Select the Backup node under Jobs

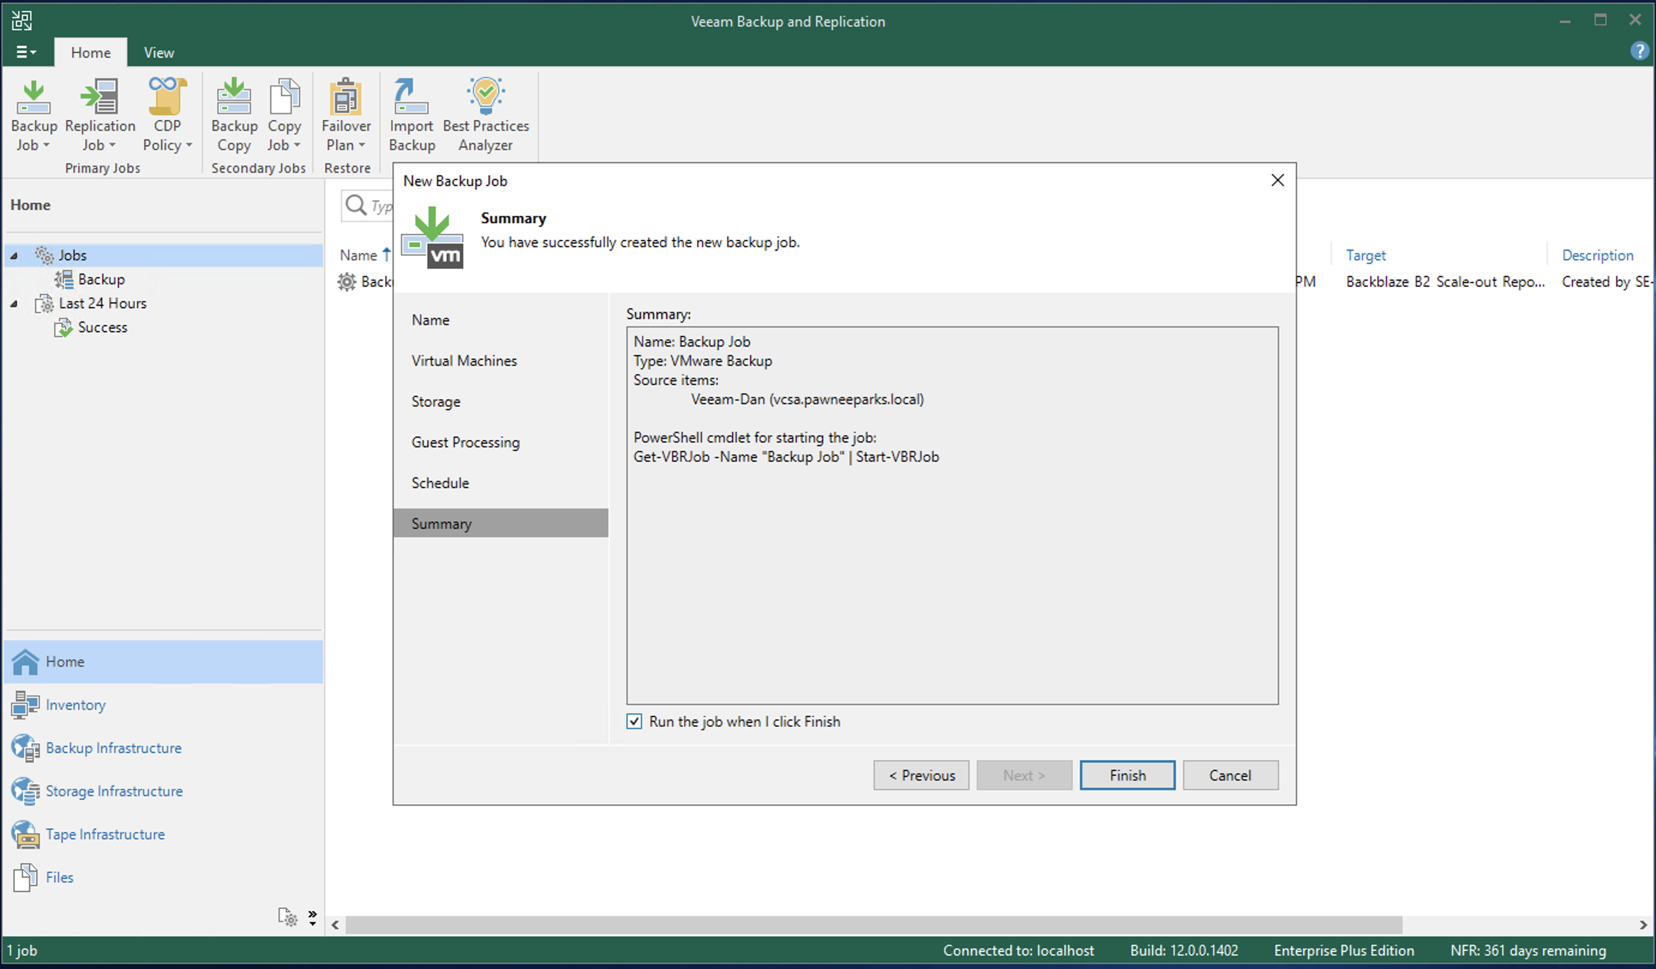[x=101, y=279]
